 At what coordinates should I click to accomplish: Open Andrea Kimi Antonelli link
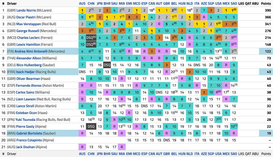pyautogui.click(x=31, y=51)
